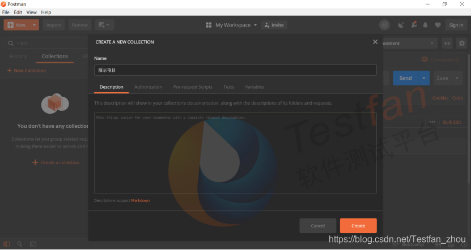Click the Runner button
Viewport: 471px width, 250px height.
pos(79,25)
